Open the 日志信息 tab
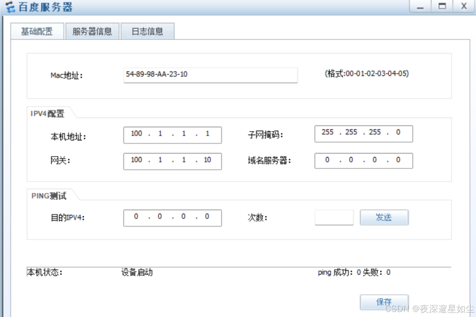The height and width of the screenshot is (317, 476). [x=147, y=31]
